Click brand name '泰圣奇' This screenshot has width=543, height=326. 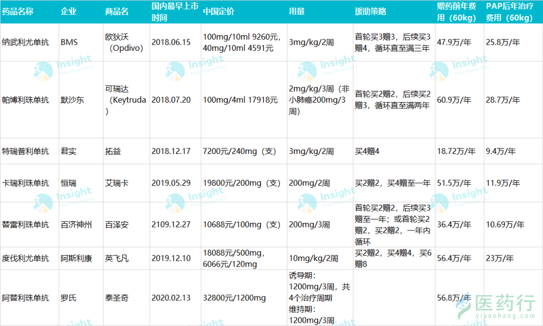coord(117,298)
